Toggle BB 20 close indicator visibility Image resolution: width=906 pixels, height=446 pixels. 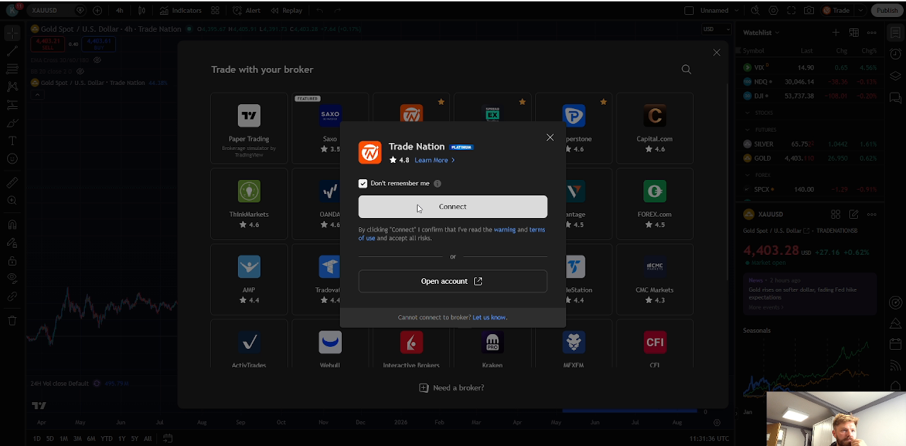coord(80,72)
